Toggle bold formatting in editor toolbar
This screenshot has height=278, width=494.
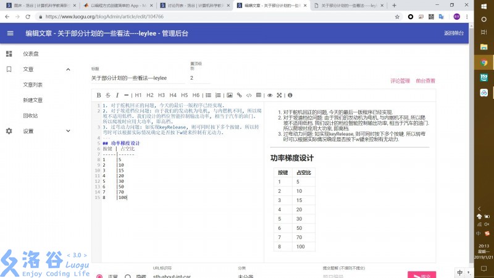(x=99, y=95)
